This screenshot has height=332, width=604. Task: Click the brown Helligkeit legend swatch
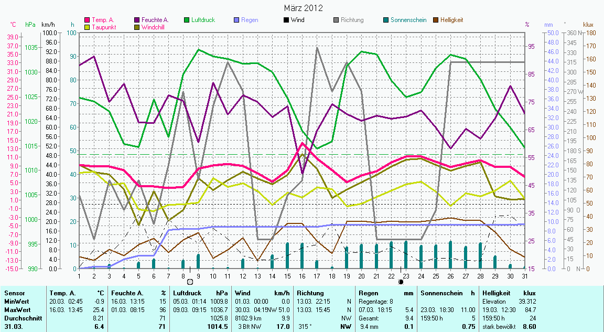pos(436,20)
